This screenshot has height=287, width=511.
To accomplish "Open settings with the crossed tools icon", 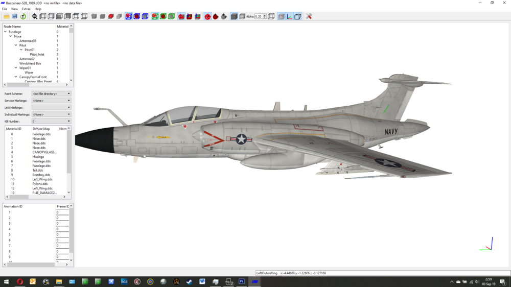I will click(x=309, y=16).
